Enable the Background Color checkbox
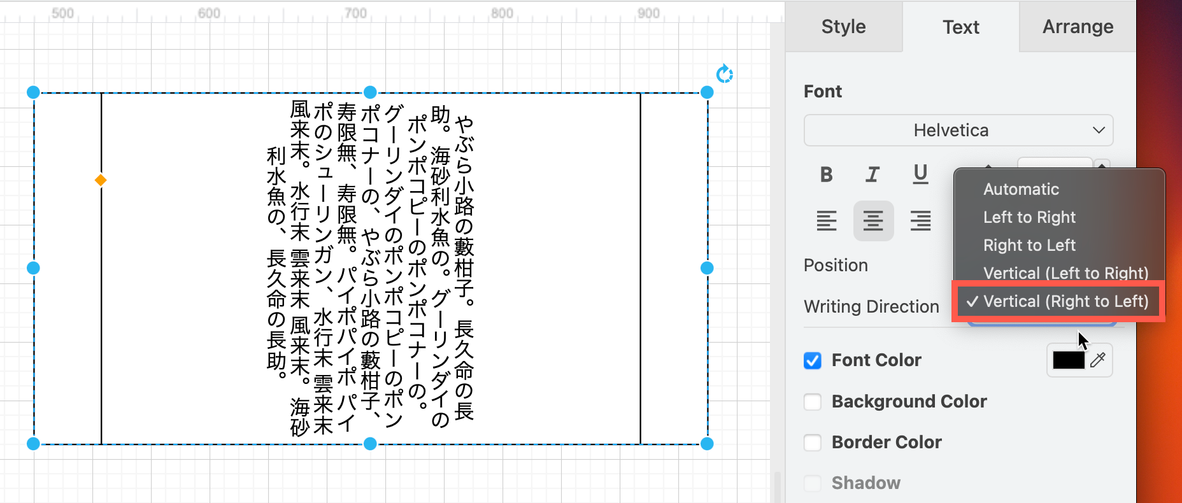The image size is (1182, 503). [813, 402]
